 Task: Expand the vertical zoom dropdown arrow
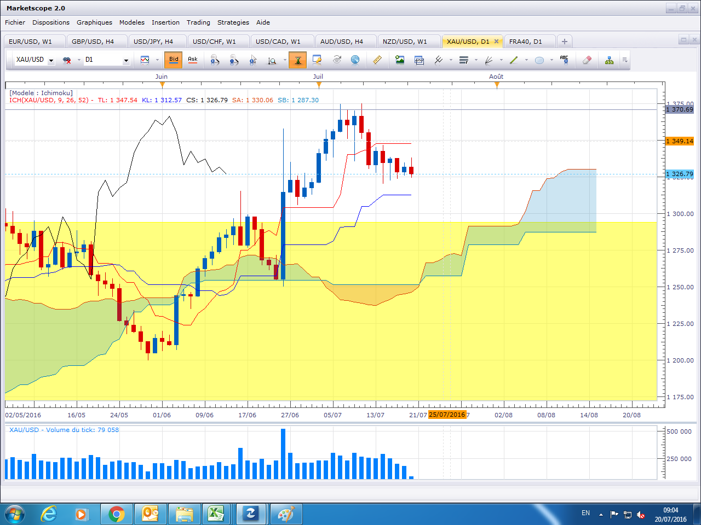click(x=285, y=60)
